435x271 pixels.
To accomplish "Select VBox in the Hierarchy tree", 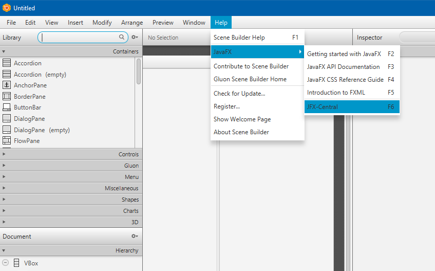I will (x=31, y=263).
